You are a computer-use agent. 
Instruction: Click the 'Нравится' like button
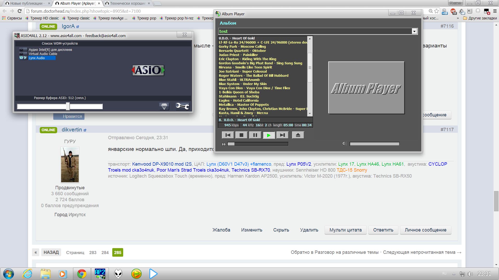[69, 116]
